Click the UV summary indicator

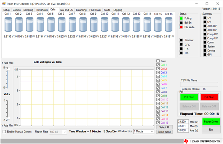point(205,18)
